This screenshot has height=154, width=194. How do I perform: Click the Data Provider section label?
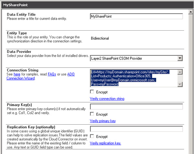pos(19,52)
